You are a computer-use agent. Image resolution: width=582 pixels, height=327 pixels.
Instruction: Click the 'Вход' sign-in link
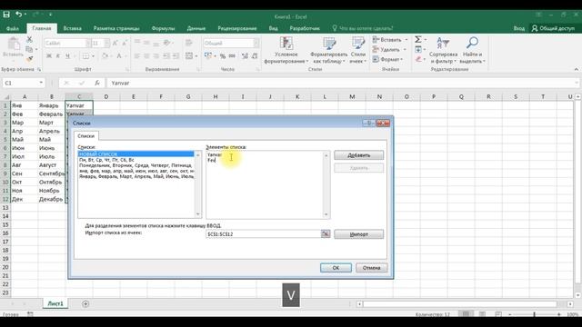coord(519,28)
